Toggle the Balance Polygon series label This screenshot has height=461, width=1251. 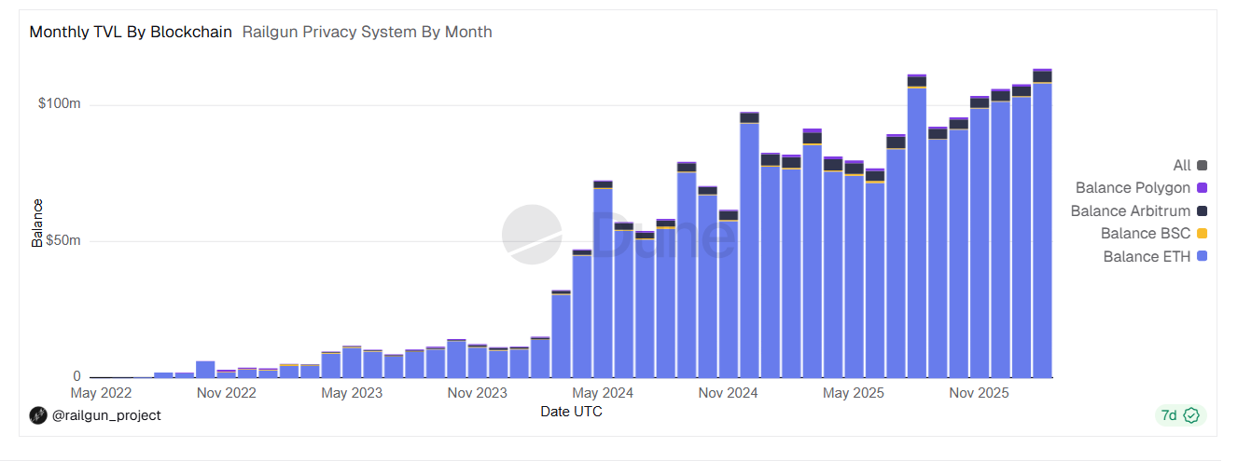(1133, 188)
